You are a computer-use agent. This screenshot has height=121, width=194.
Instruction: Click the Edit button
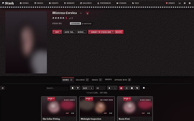[x=57, y=32]
